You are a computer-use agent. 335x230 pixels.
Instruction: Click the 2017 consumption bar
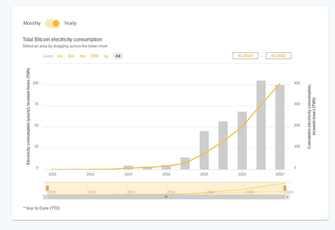point(185,163)
